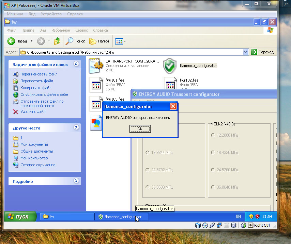The image size is (291, 244).
Task: Open VirtualBox Машина menu
Action: [15, 14]
